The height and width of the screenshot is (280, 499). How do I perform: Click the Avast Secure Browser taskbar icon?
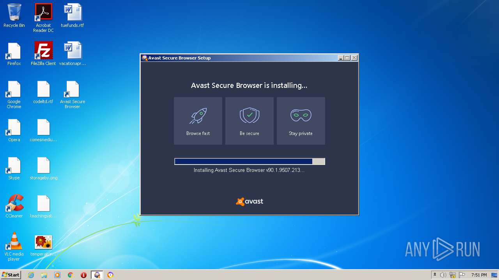tap(110, 275)
